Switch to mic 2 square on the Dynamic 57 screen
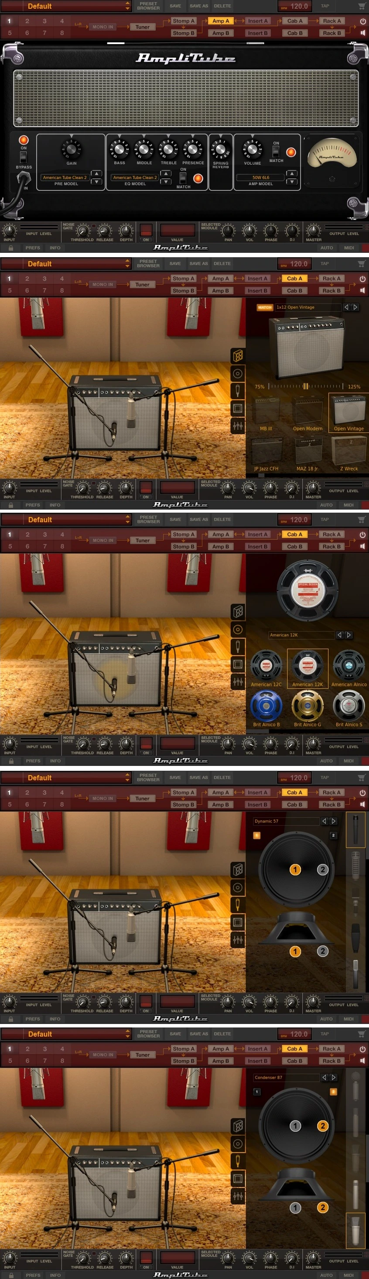369x1279 pixels. coord(333,836)
